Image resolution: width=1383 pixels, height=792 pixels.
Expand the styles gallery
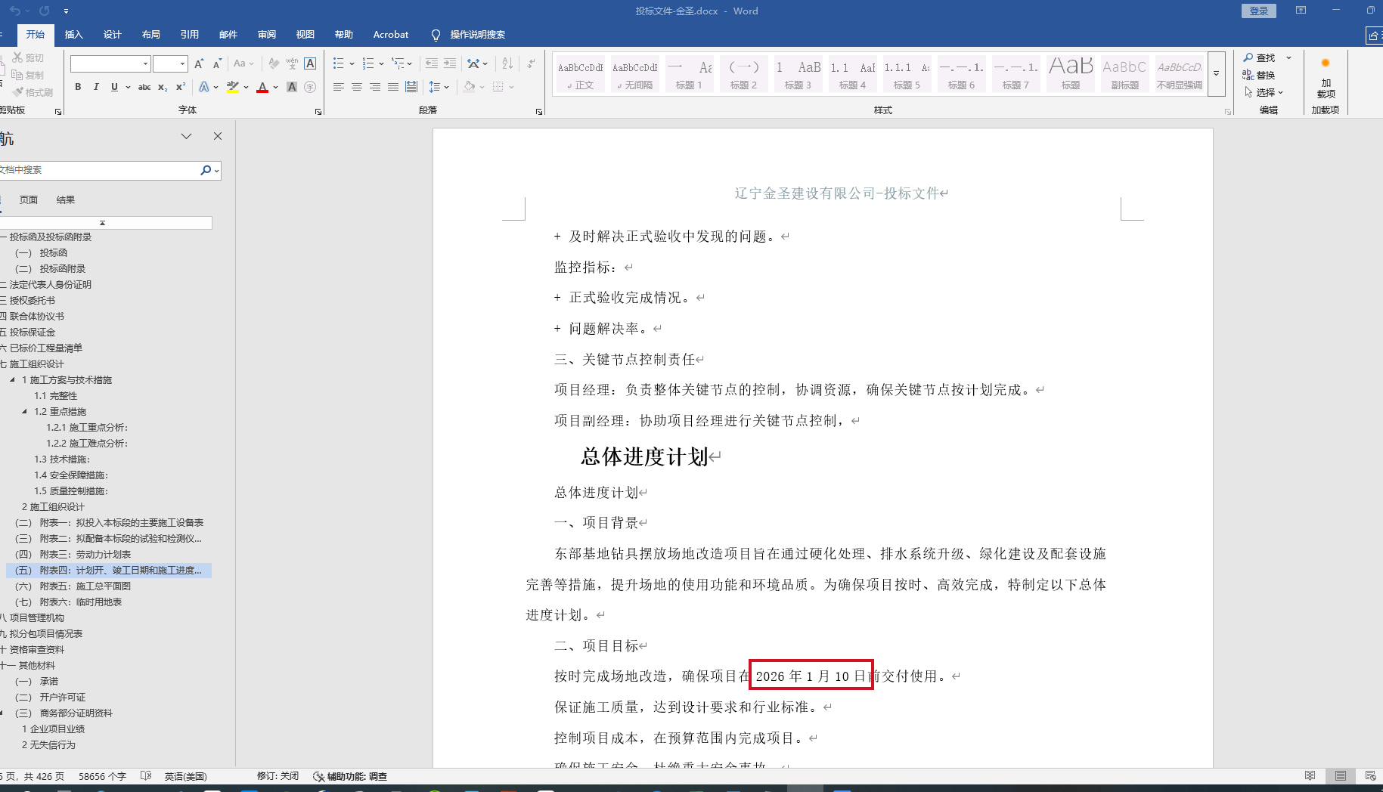(1216, 74)
